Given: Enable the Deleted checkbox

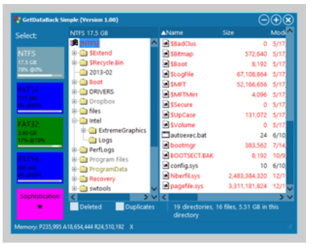Looking at the screenshot, I should click(74, 207).
